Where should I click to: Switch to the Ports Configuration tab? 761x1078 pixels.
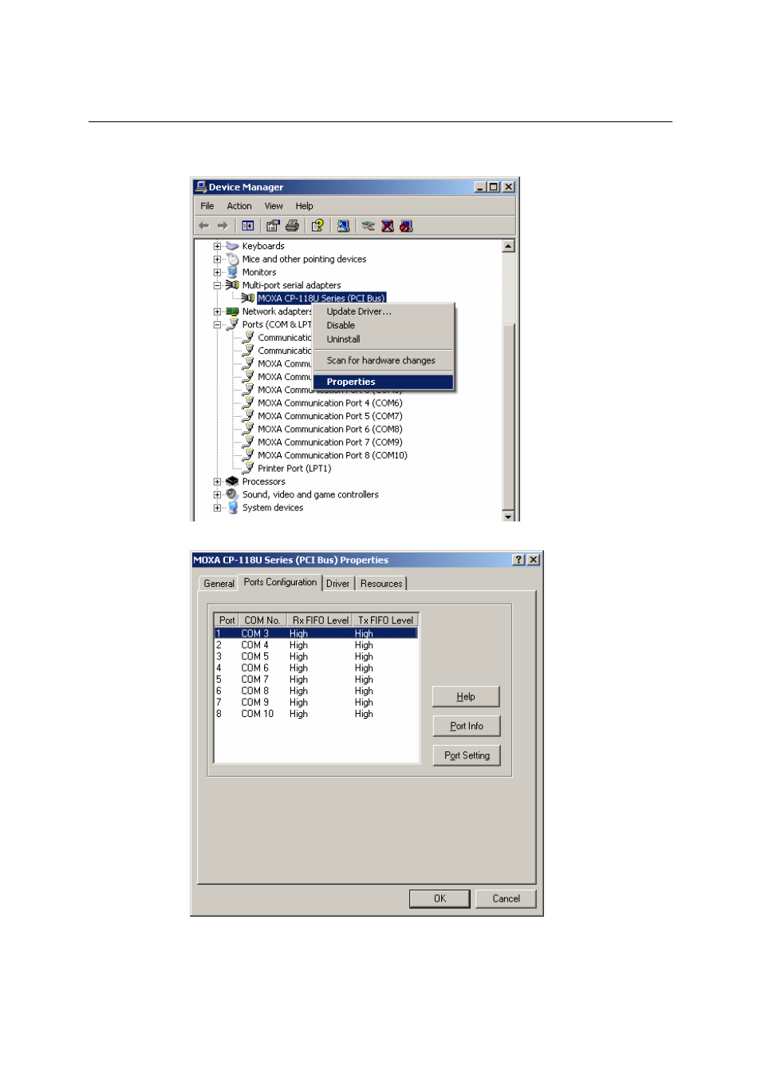[280, 582]
